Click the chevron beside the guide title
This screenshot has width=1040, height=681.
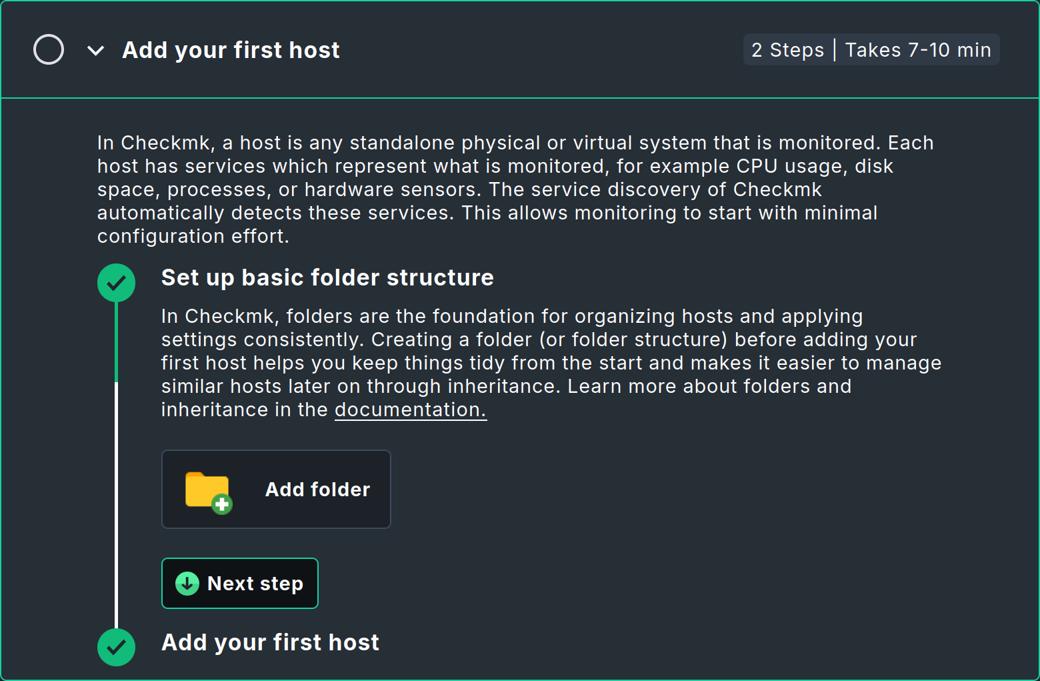[95, 49]
